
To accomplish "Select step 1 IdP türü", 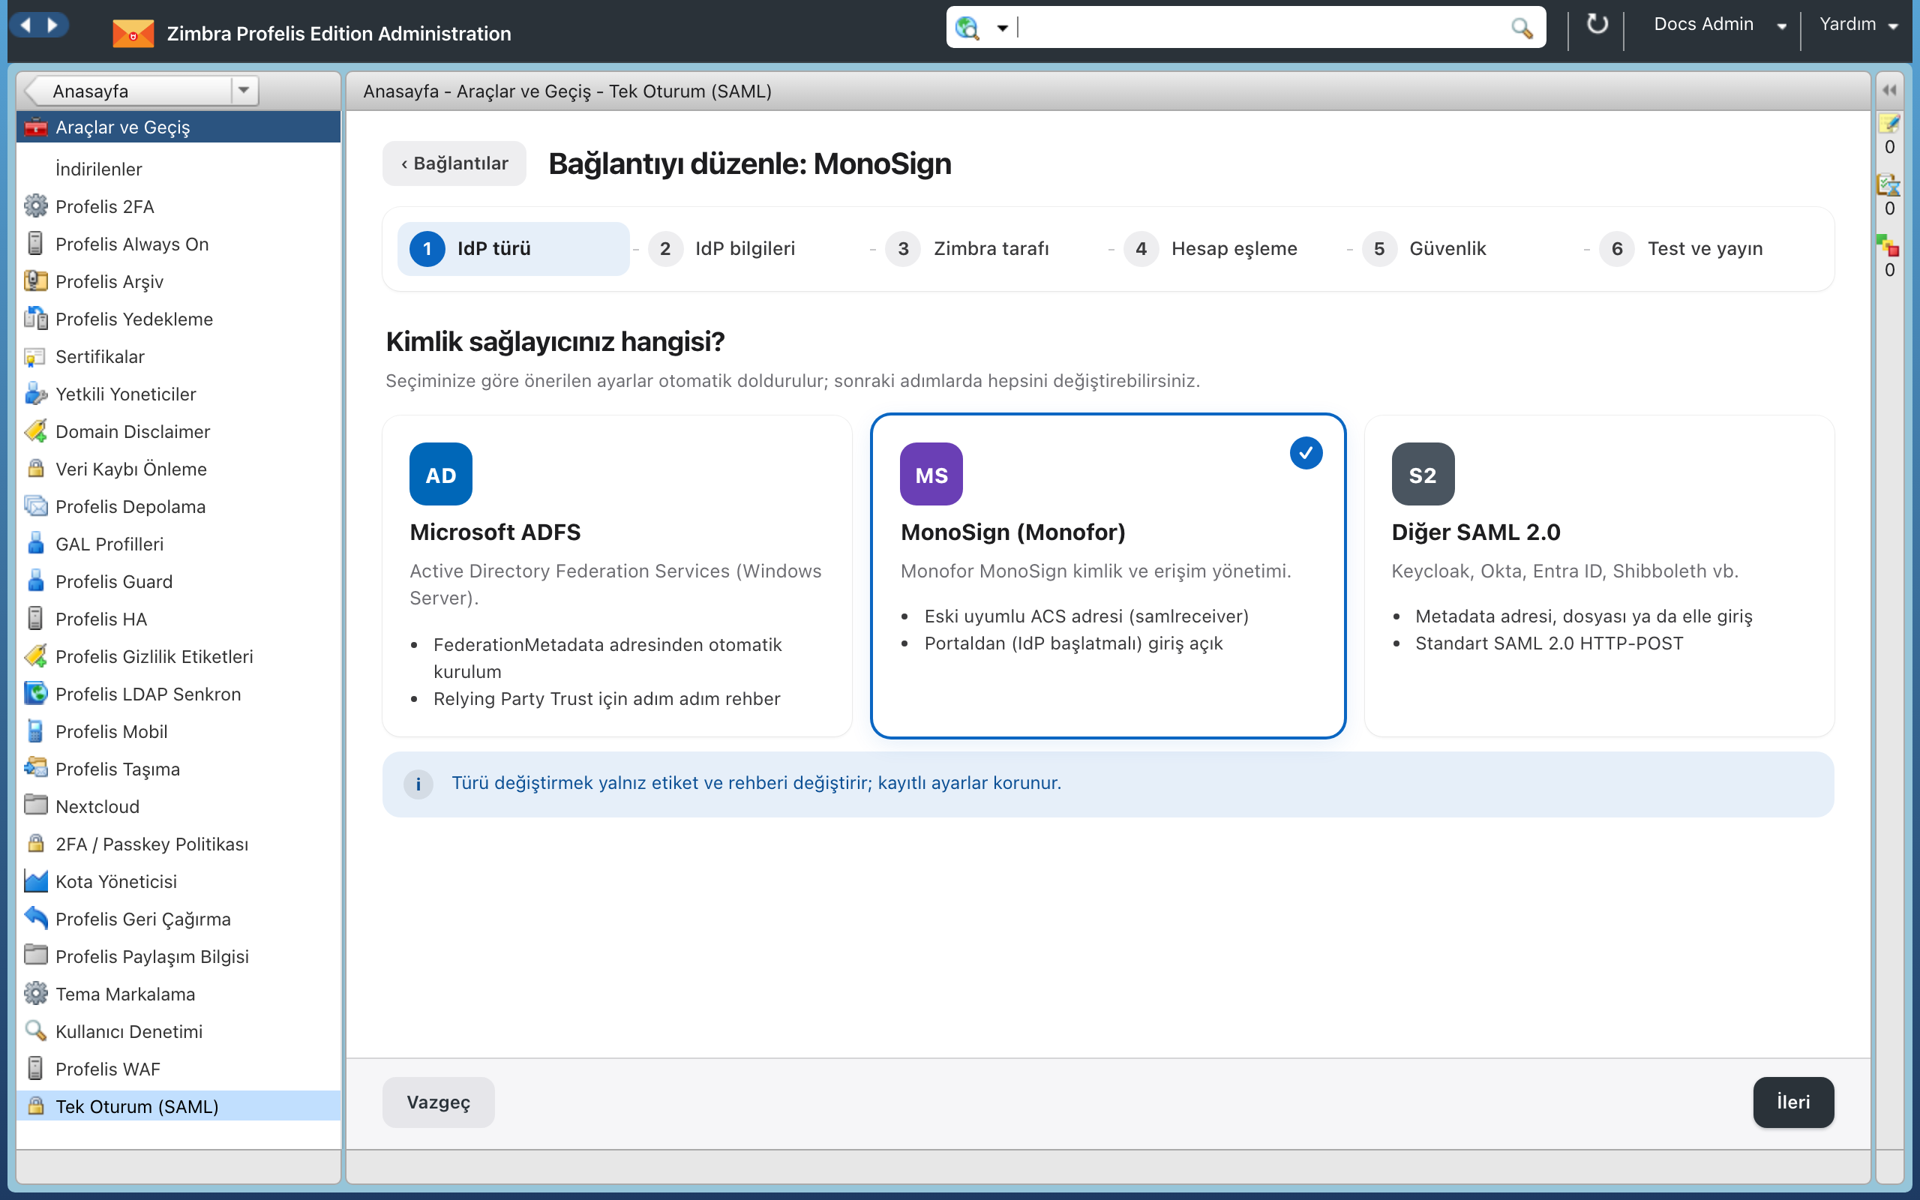I will click(513, 248).
